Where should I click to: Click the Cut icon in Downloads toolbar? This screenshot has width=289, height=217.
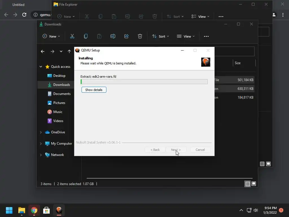click(x=72, y=36)
